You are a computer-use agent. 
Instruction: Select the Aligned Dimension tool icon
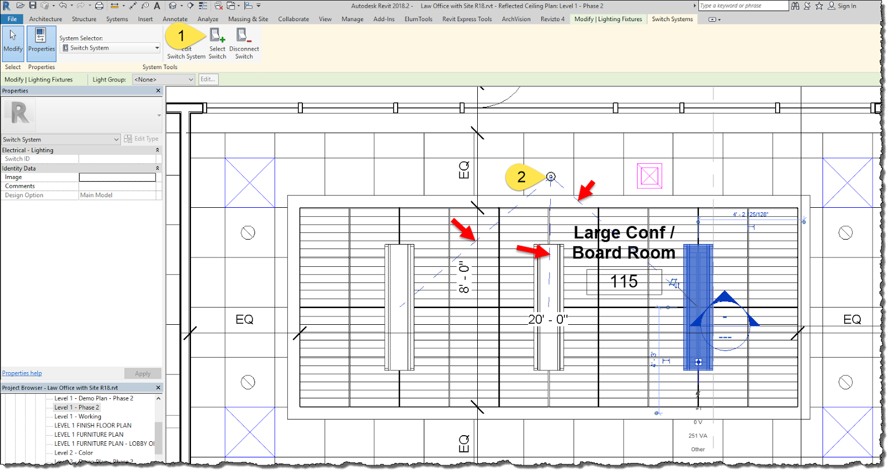133,6
